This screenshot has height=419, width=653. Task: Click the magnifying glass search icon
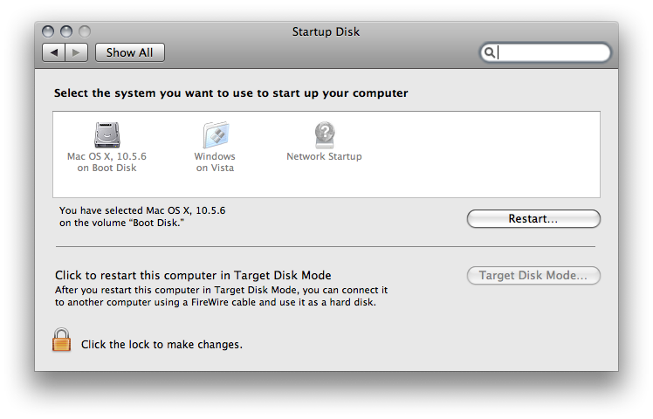[x=490, y=52]
